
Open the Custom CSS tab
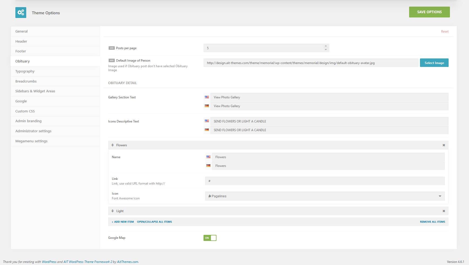(55, 111)
